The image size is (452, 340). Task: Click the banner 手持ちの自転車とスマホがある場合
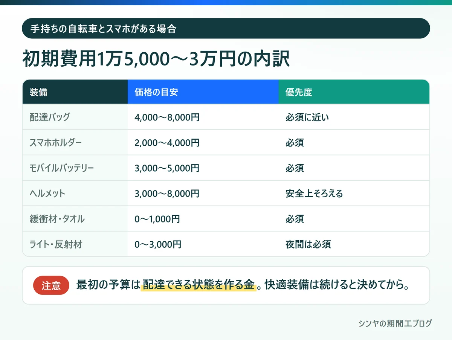pos(226,28)
